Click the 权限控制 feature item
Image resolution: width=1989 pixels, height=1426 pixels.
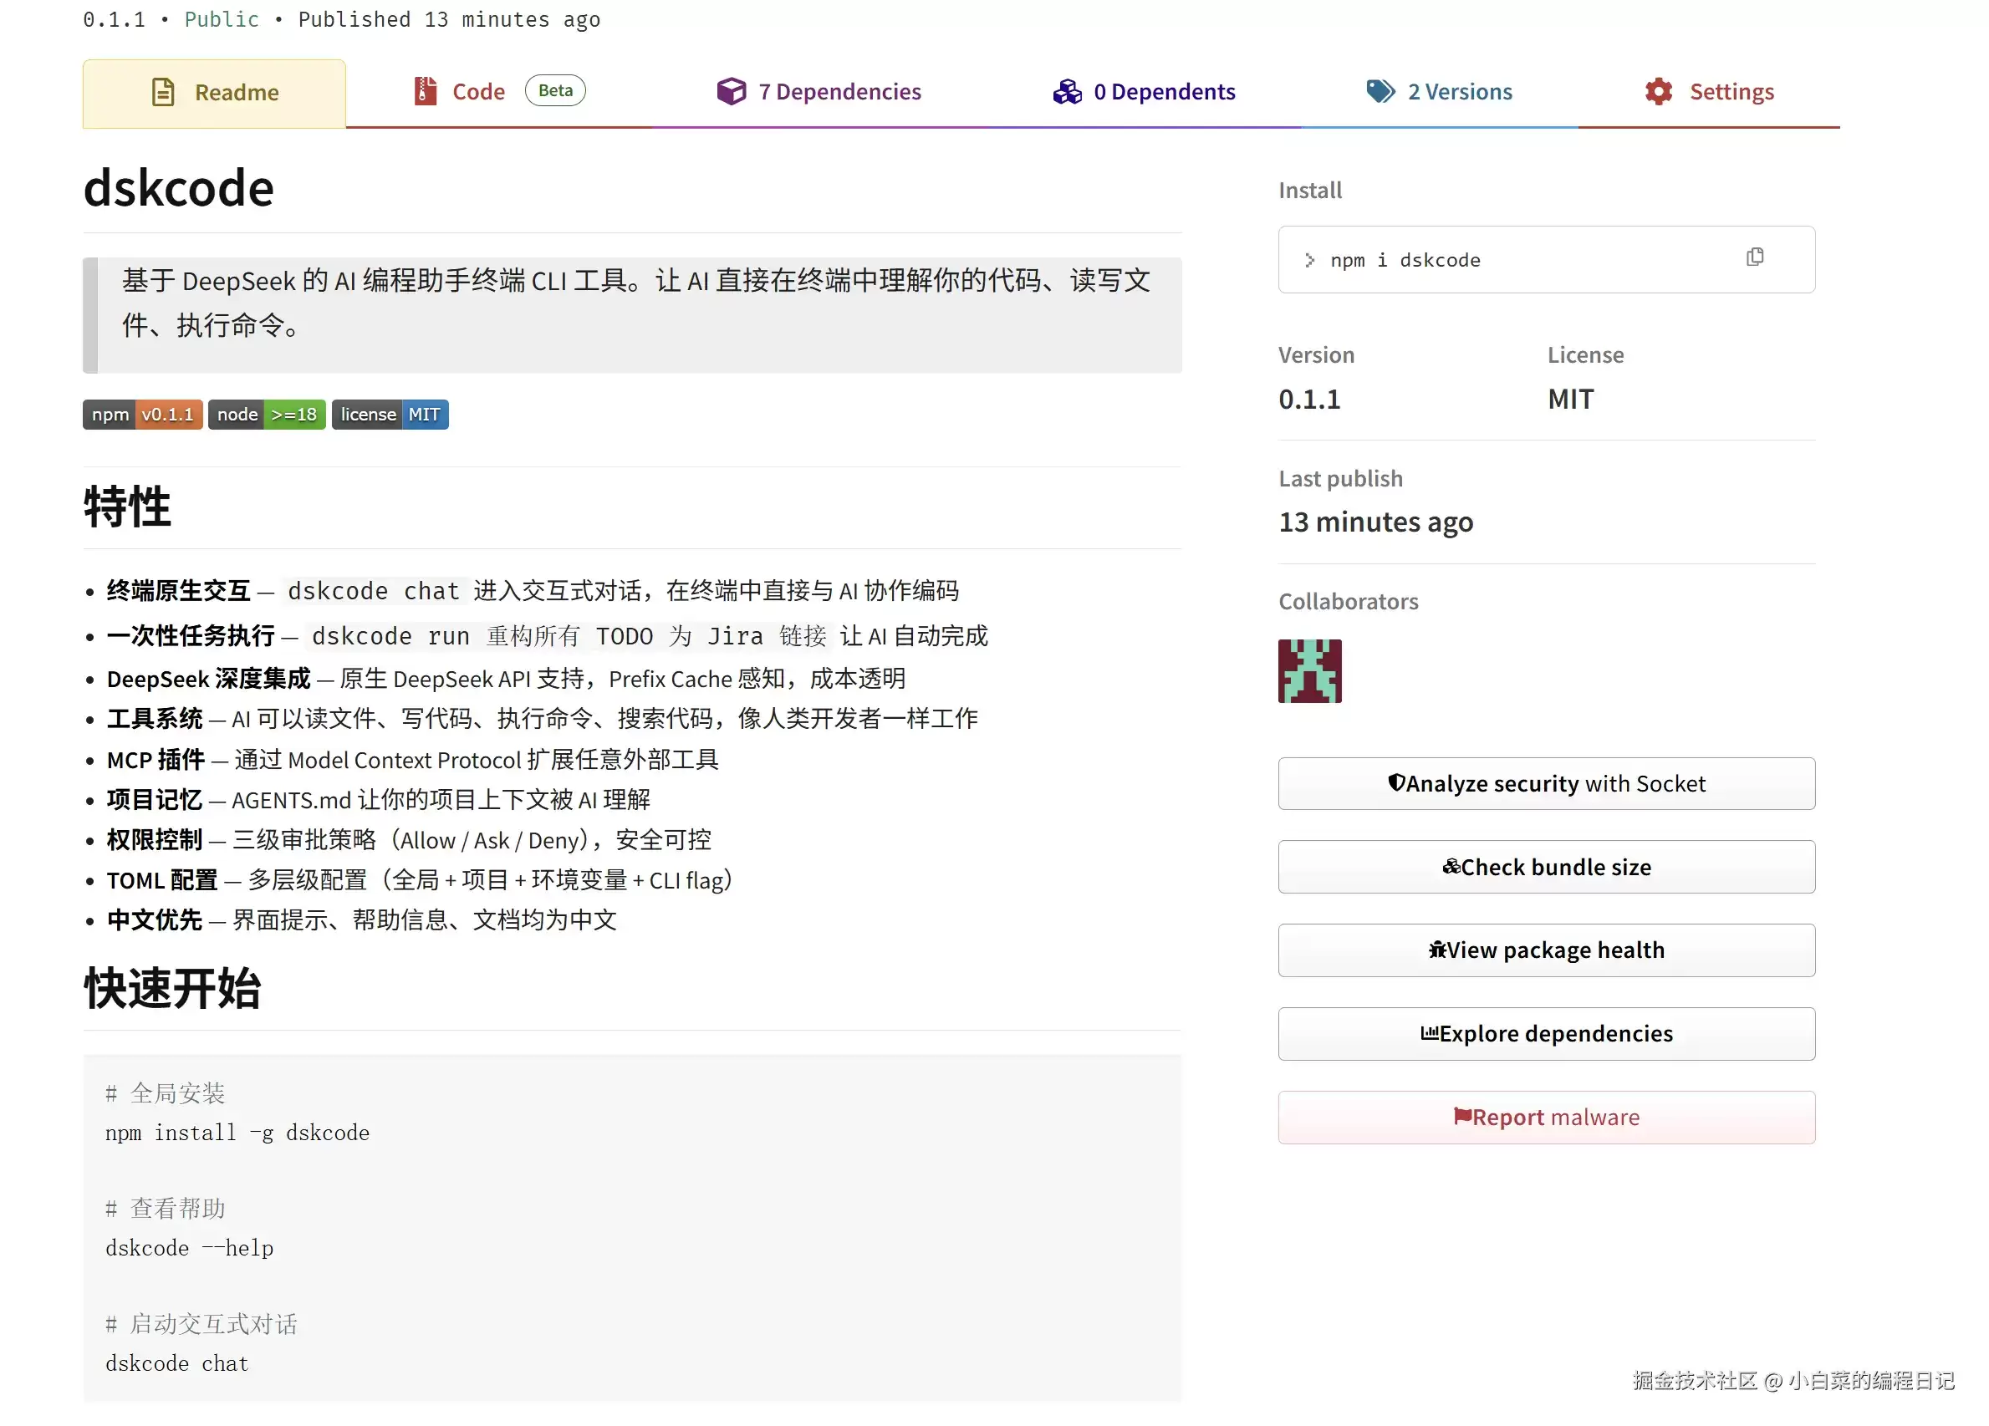coord(409,840)
